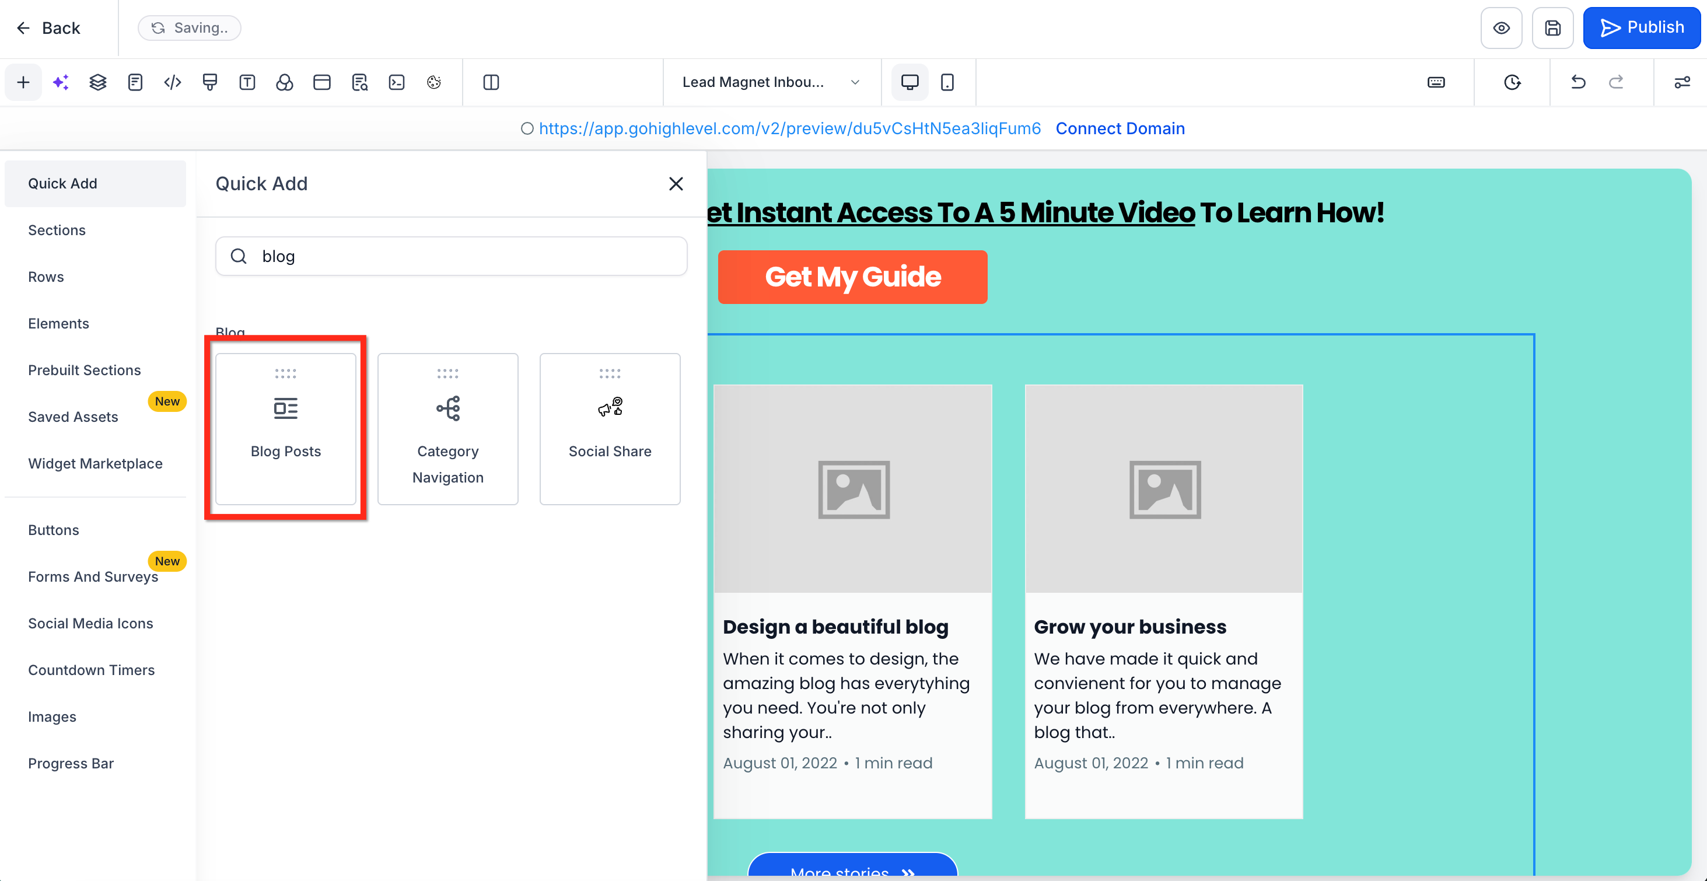Open the custom code icon
The width and height of the screenshot is (1707, 881).
[x=172, y=82]
